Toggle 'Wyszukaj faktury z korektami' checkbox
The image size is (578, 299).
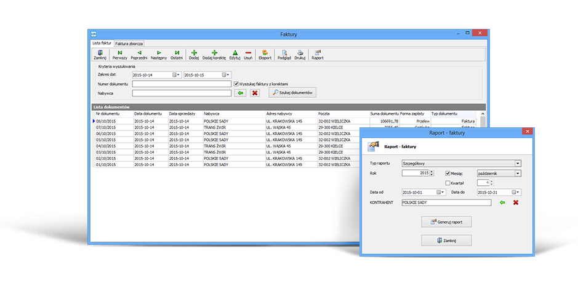(236, 84)
